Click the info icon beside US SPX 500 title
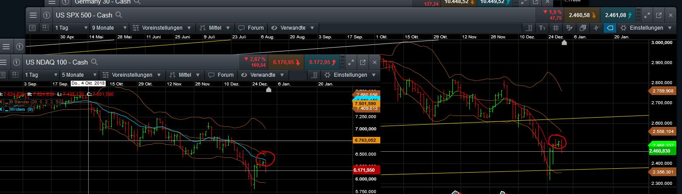Image resolution: width=682 pixels, height=194 pixels. (46, 15)
